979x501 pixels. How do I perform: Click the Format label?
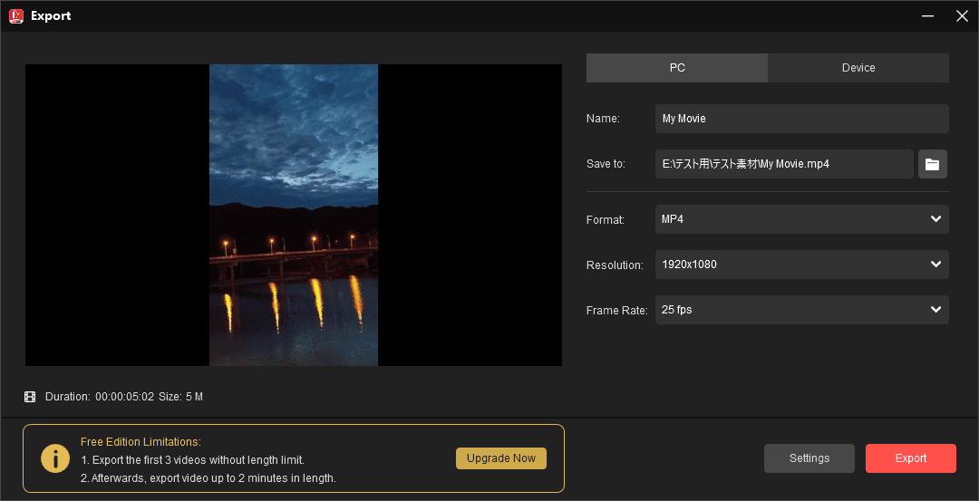coord(606,219)
